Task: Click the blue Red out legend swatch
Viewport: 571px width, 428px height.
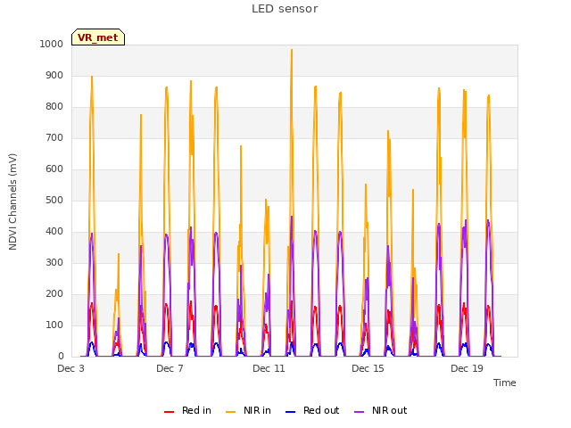Action: click(290, 411)
